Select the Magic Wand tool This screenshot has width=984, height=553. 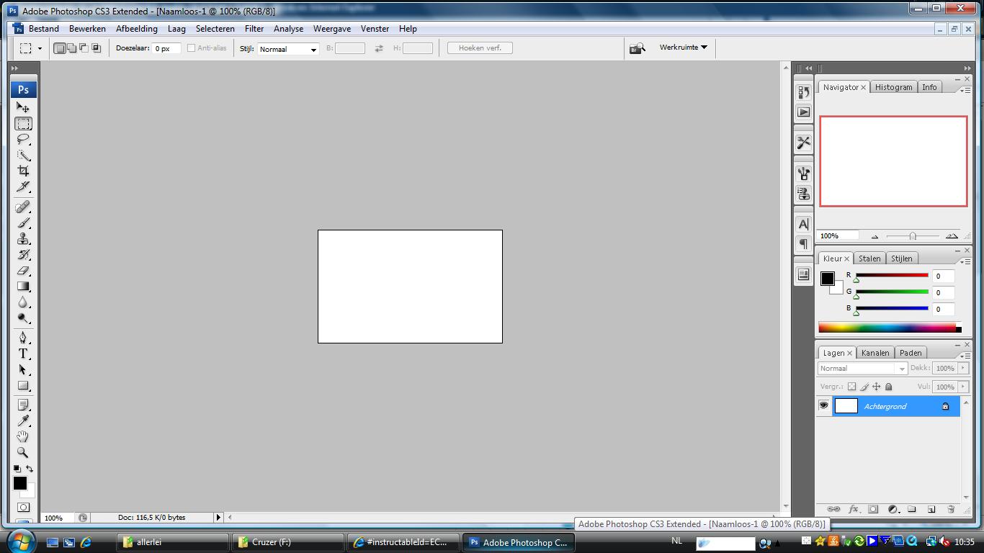[23, 156]
